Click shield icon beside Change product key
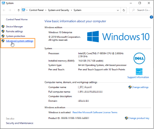The width and height of the screenshot is (154, 129). tap(126, 118)
